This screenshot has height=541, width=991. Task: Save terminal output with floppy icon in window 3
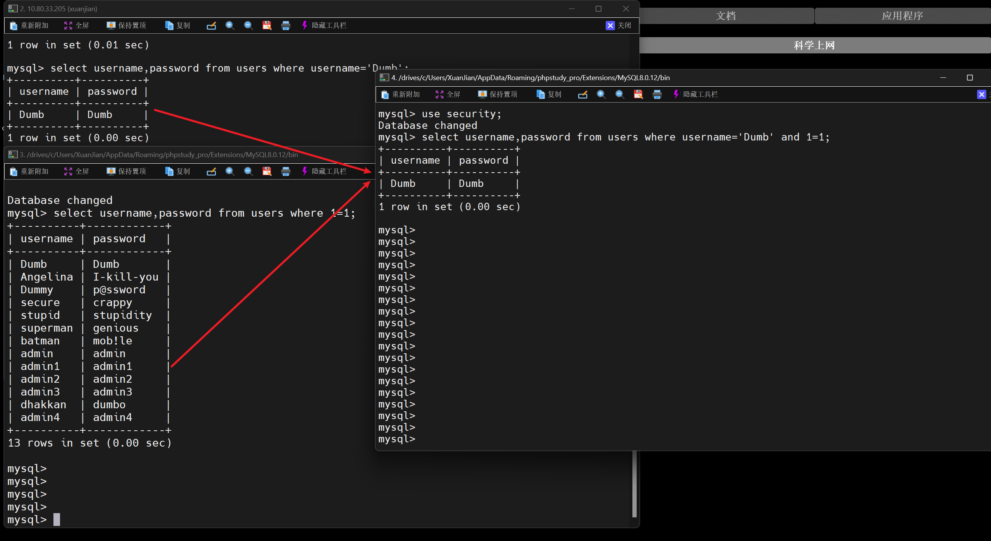tap(267, 171)
